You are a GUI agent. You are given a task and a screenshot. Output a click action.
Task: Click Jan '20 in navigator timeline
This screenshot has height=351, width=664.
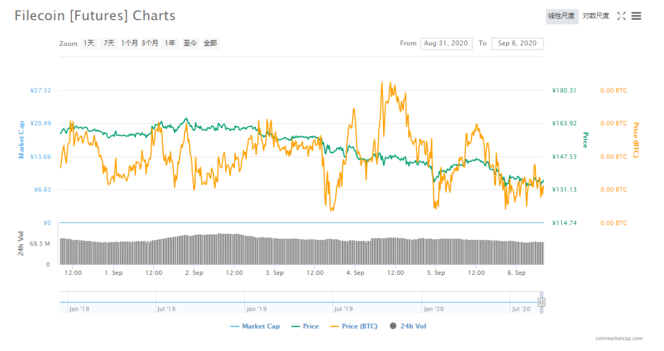[433, 309]
